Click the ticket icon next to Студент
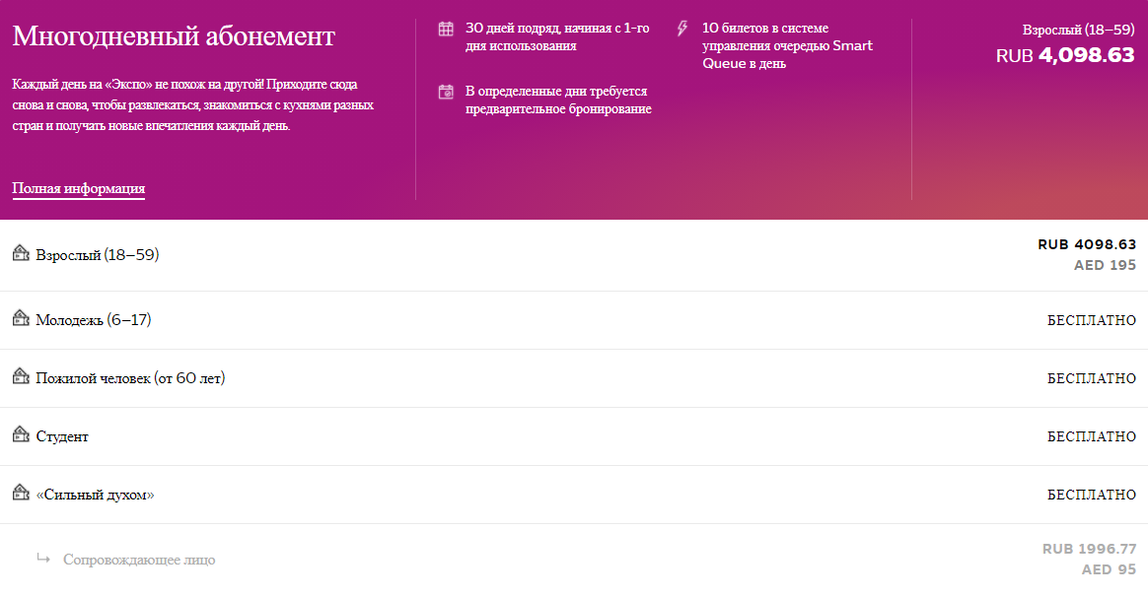Screen dimensions: 1148x597 pos(22,434)
